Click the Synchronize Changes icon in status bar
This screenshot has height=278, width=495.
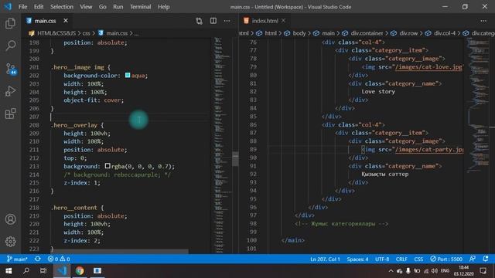pos(38,259)
